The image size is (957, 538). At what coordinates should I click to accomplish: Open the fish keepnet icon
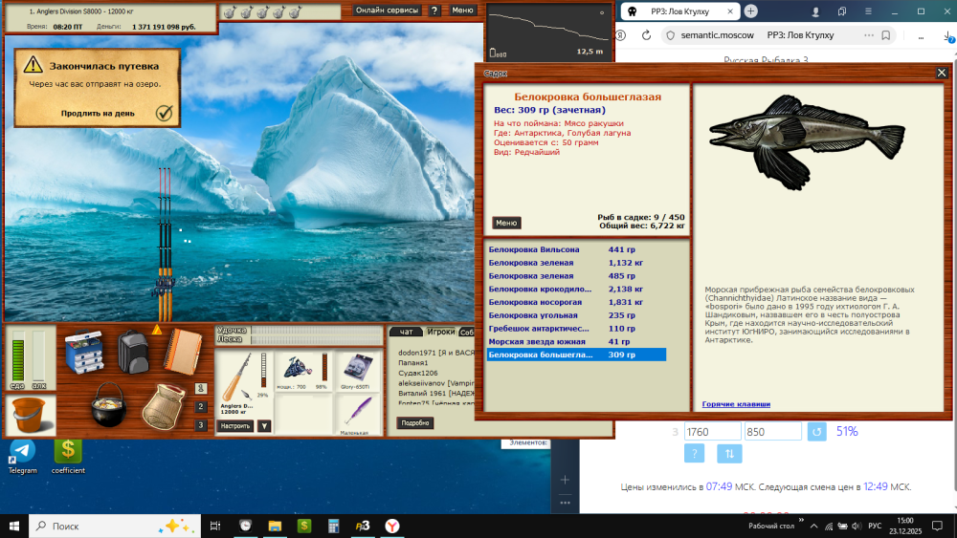click(x=163, y=406)
